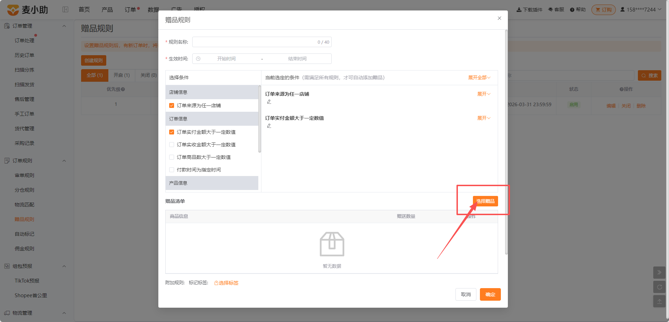Open 物流匹配 in sidebar
The image size is (669, 322).
[24, 205]
